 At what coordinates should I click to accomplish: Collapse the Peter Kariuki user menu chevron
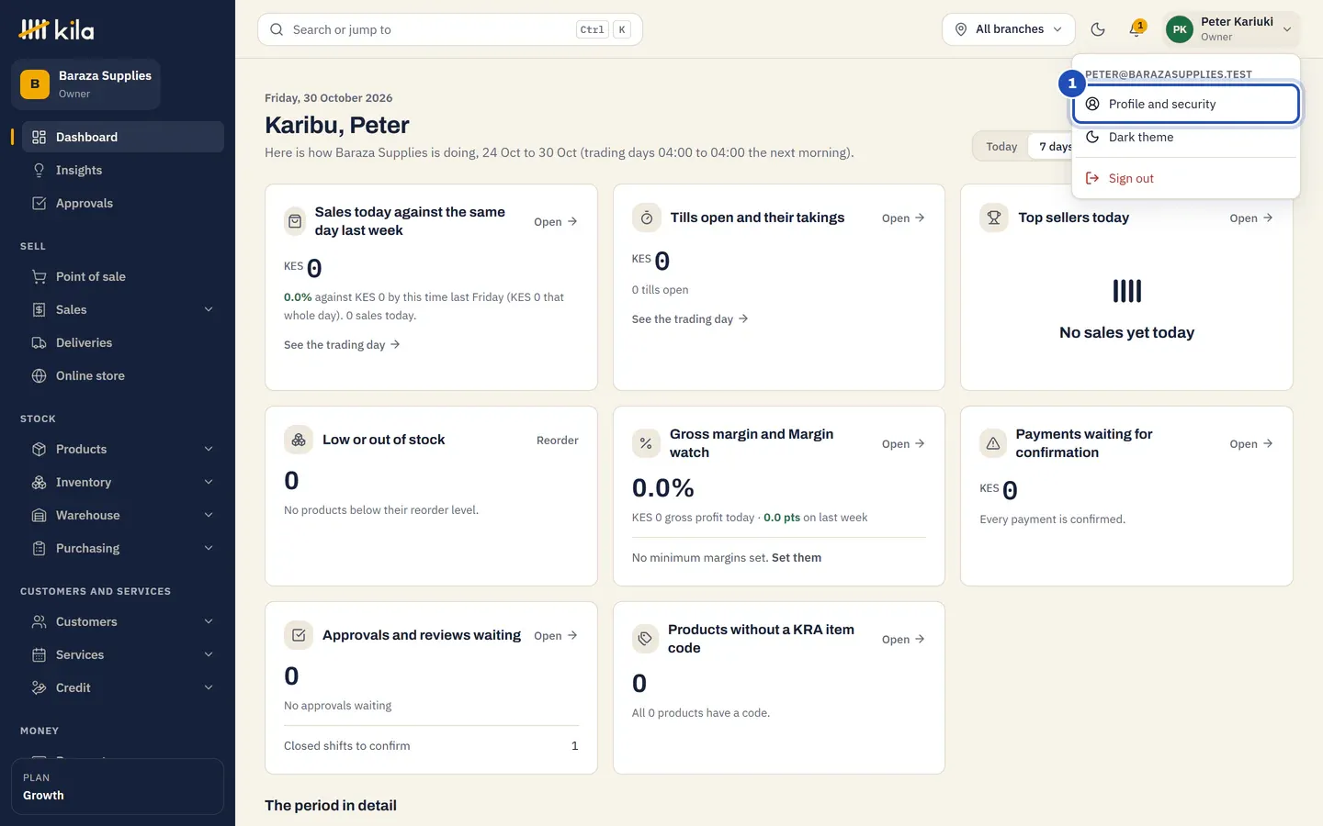(x=1287, y=29)
